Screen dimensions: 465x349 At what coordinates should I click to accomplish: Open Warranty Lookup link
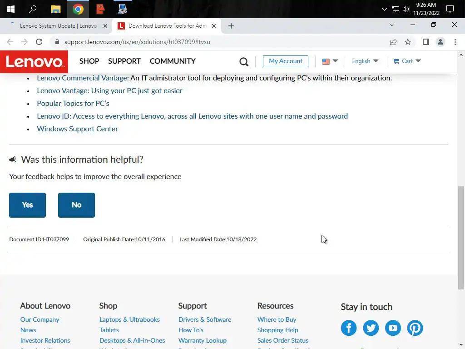coord(203,340)
